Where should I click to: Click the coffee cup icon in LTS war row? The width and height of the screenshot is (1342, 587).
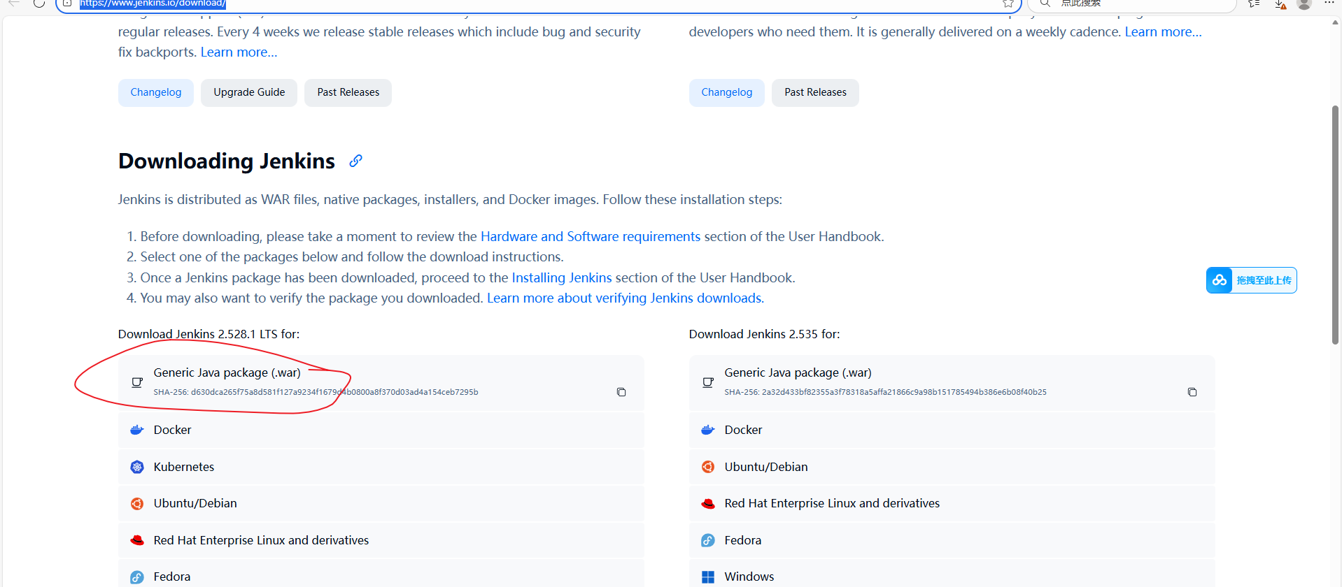(137, 382)
